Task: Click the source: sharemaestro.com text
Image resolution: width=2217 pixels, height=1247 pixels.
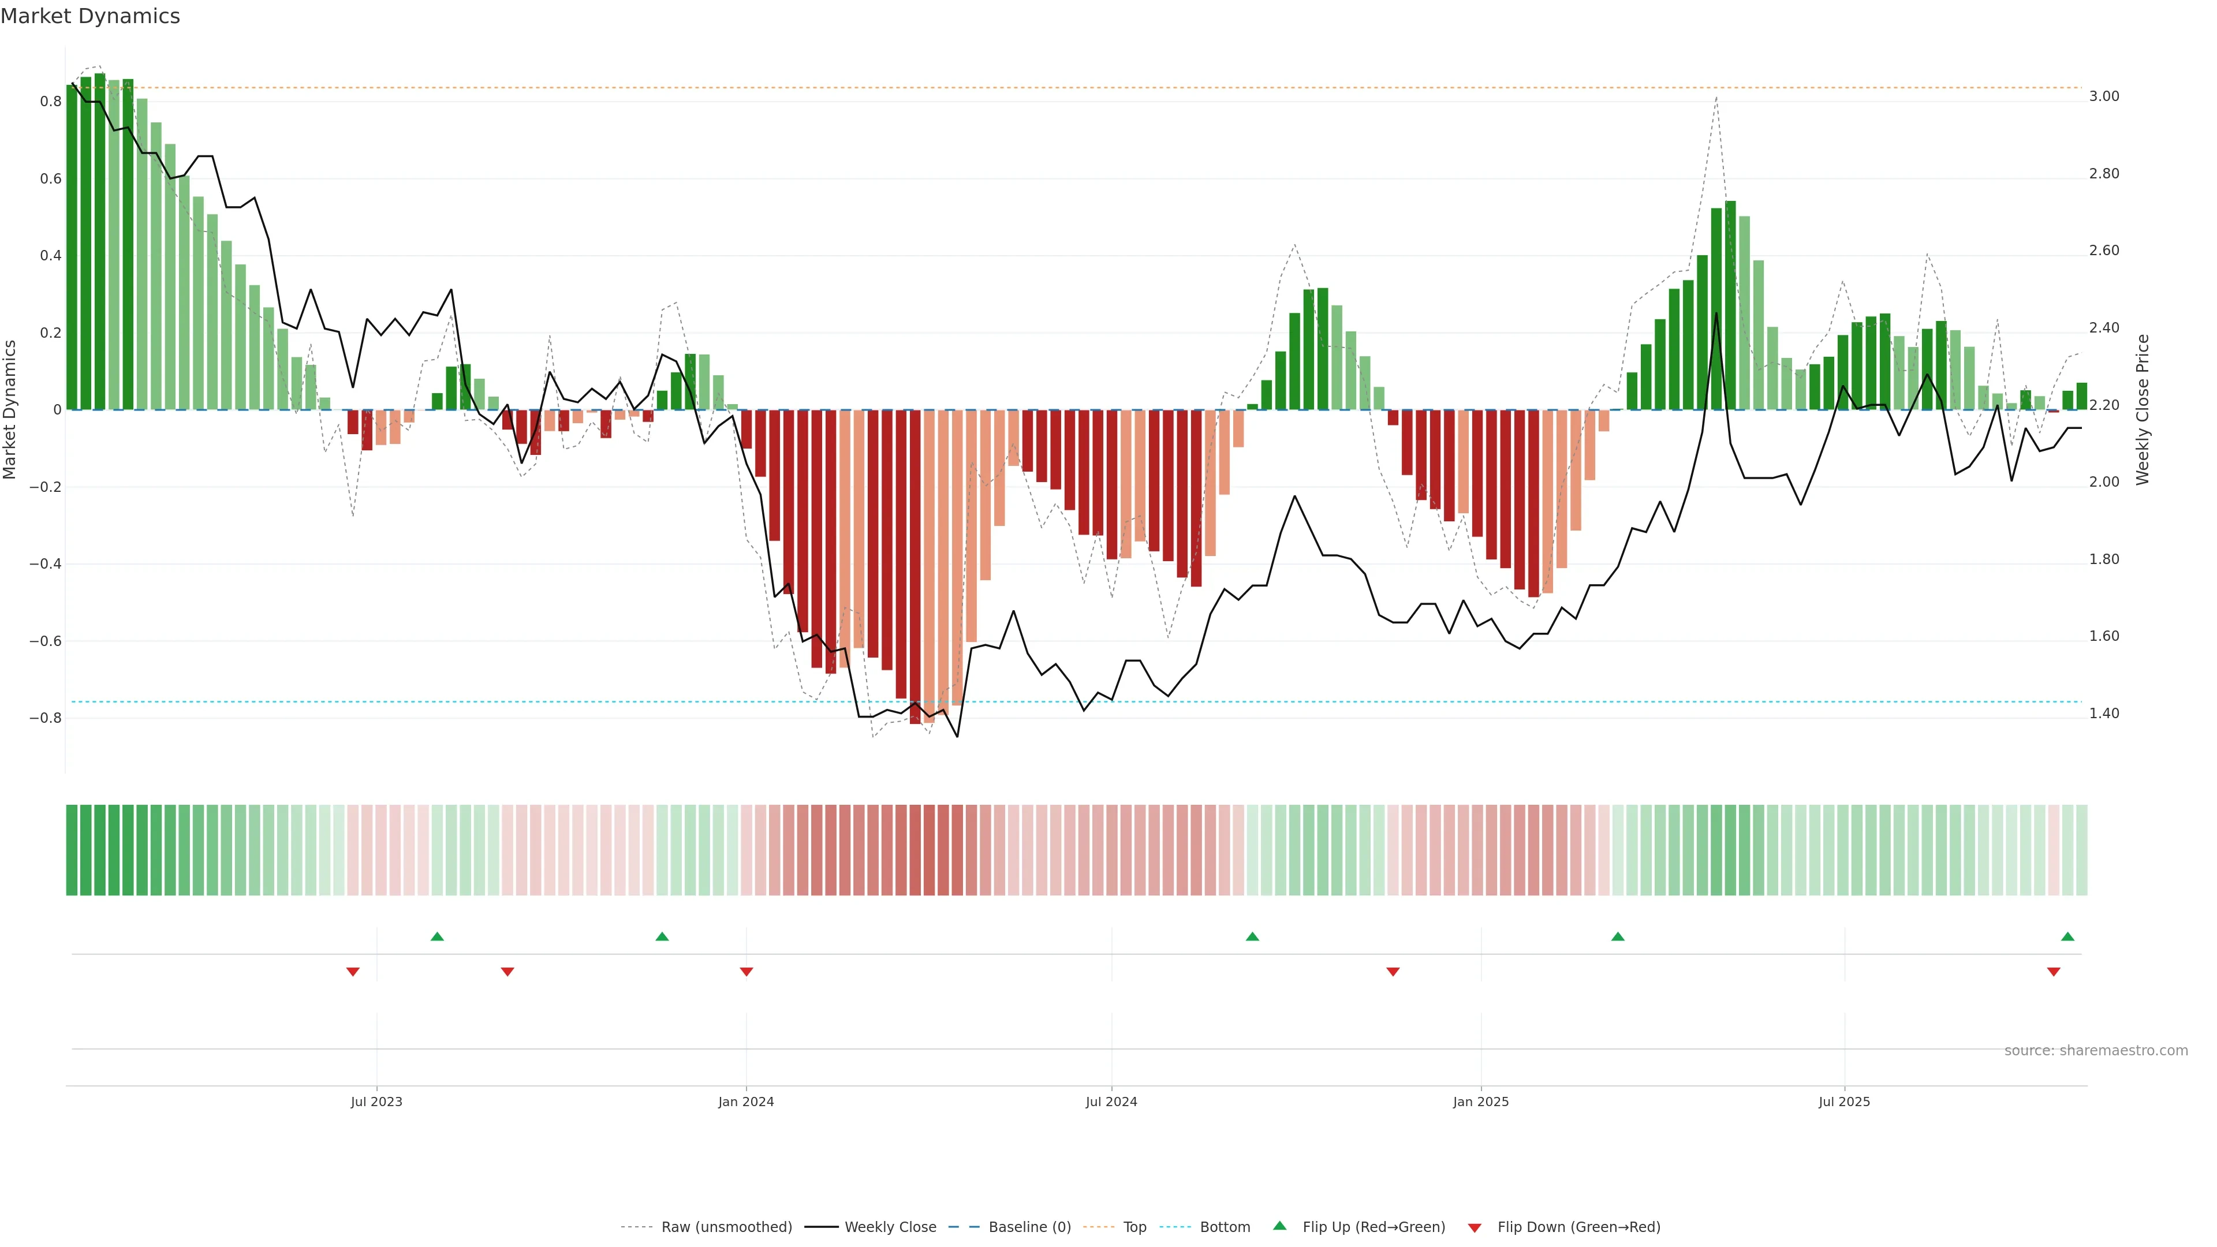Action: [x=2096, y=1050]
